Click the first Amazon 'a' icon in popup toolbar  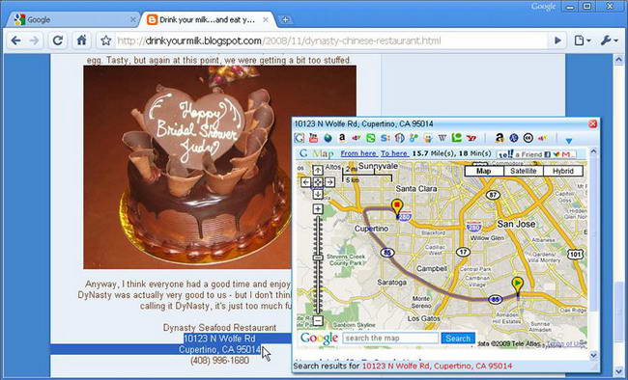click(x=342, y=138)
